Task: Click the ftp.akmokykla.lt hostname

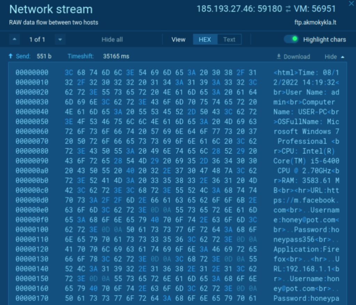Action: (315, 22)
